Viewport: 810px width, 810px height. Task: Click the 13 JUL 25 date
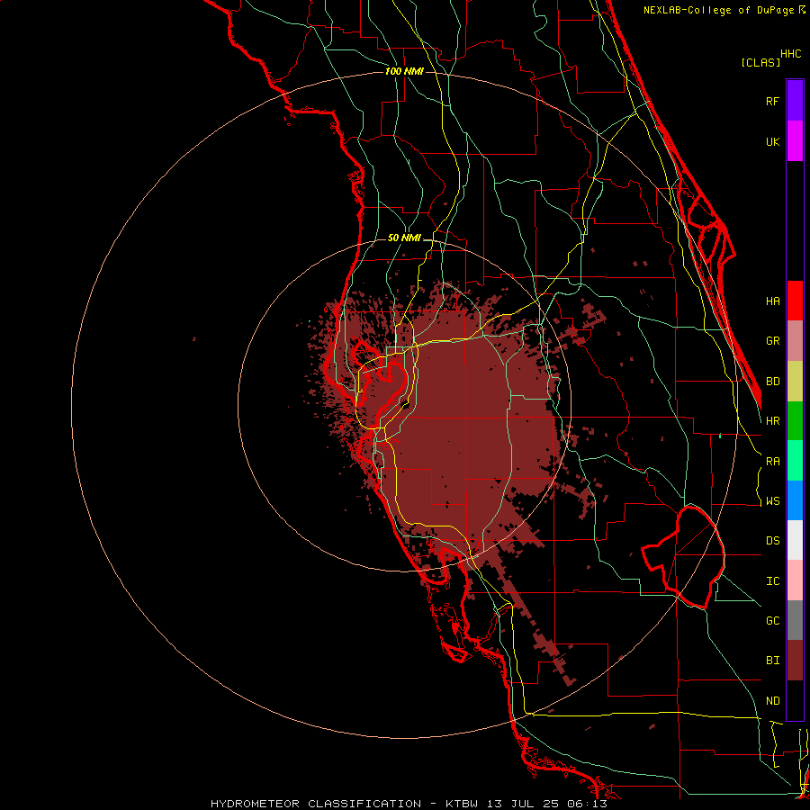click(525, 804)
